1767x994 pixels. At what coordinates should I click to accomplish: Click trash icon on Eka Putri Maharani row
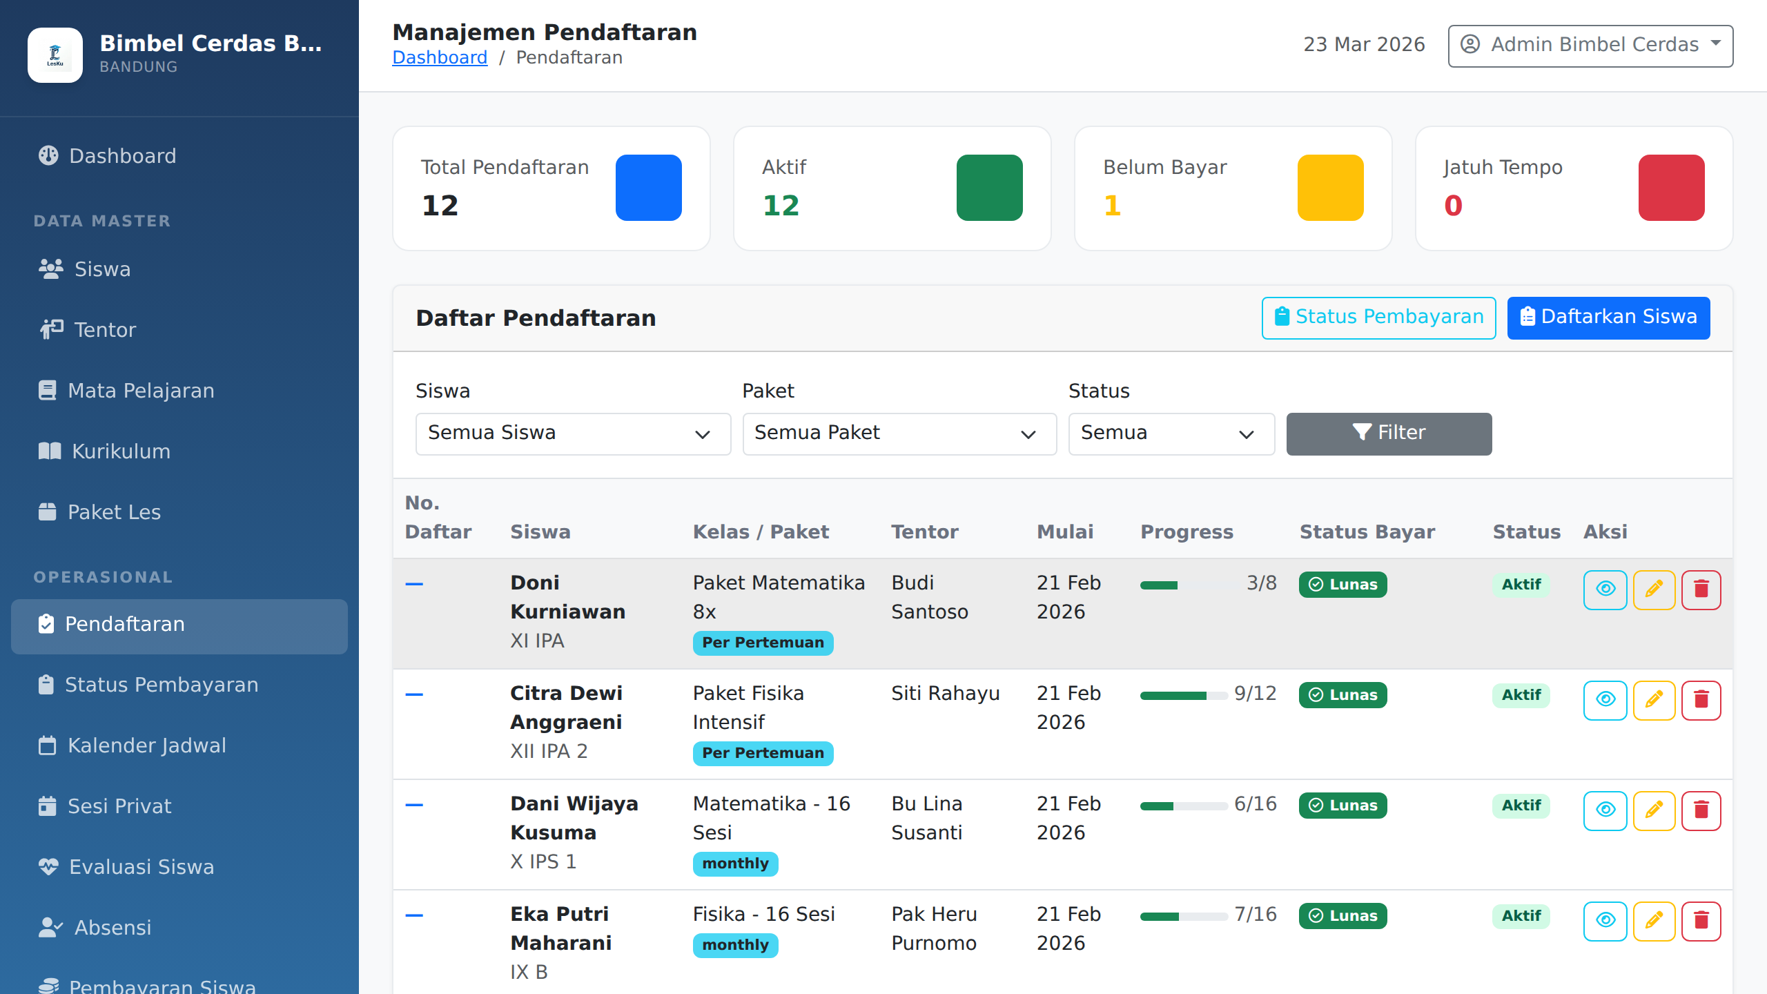pos(1701,921)
